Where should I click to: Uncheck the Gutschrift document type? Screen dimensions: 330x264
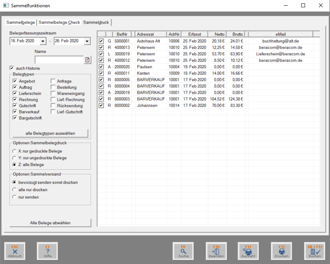point(15,105)
